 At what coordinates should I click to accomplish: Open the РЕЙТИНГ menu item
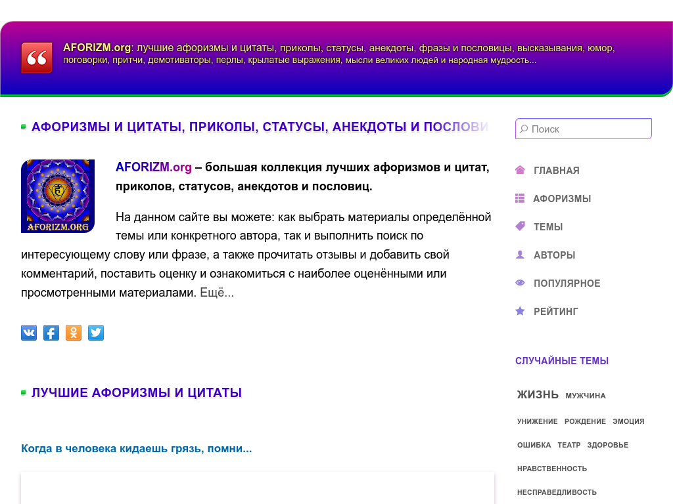pyautogui.click(x=555, y=312)
